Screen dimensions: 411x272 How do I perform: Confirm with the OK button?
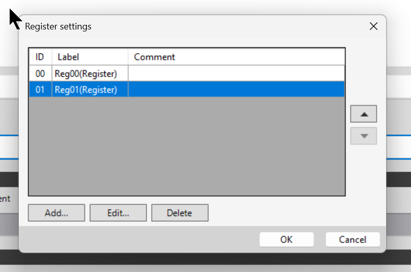click(x=287, y=240)
